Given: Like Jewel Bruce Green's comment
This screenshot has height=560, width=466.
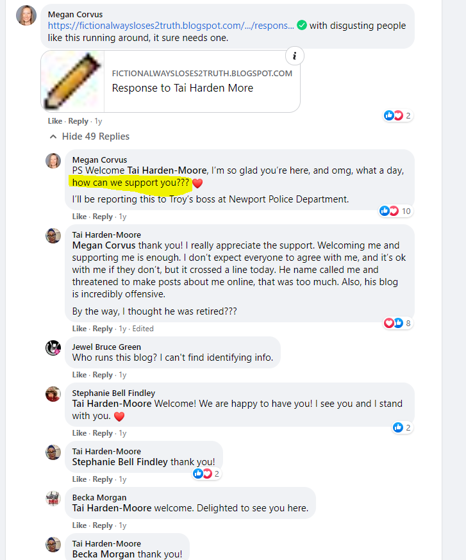Looking at the screenshot, I should point(79,375).
